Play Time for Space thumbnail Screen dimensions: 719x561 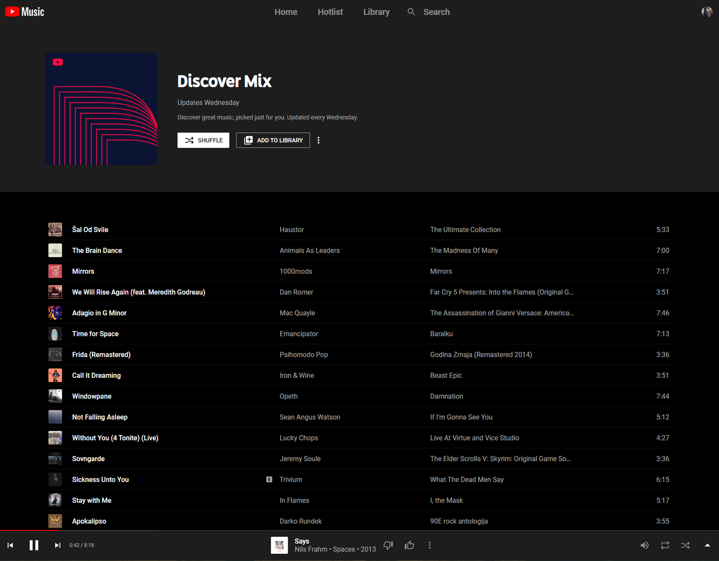pyautogui.click(x=55, y=334)
